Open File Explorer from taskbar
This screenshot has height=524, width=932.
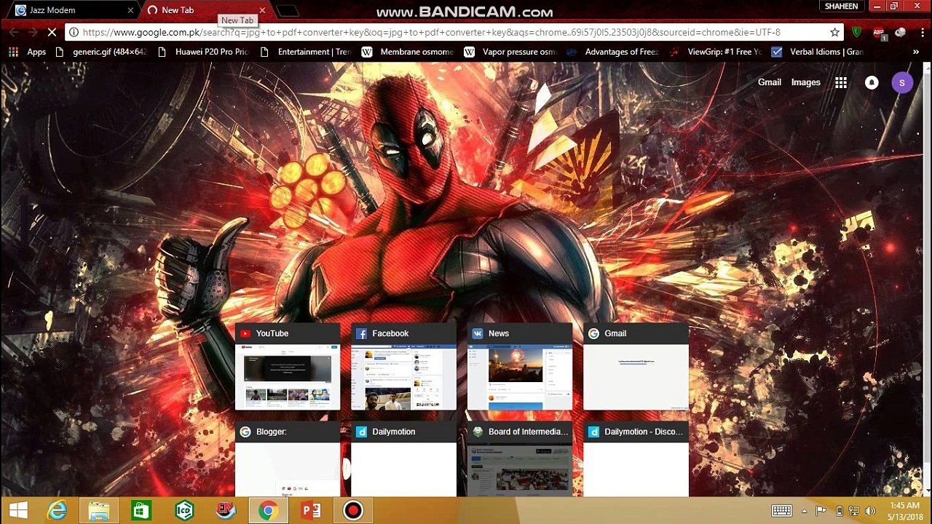(x=99, y=510)
